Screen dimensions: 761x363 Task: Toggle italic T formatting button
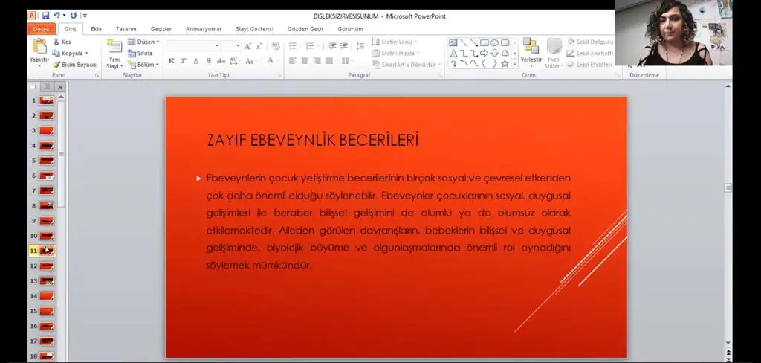[x=184, y=61]
